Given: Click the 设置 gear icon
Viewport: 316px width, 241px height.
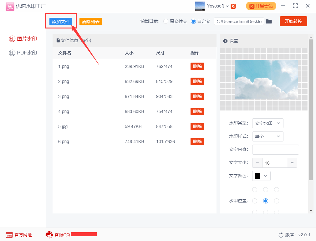Looking at the screenshot, I should coord(225,41).
